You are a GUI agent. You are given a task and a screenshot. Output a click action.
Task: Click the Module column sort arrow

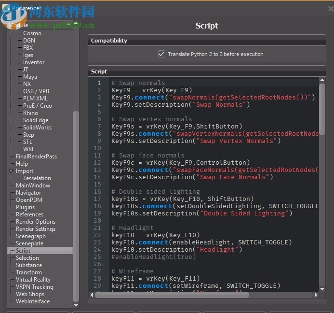[x=68, y=24]
